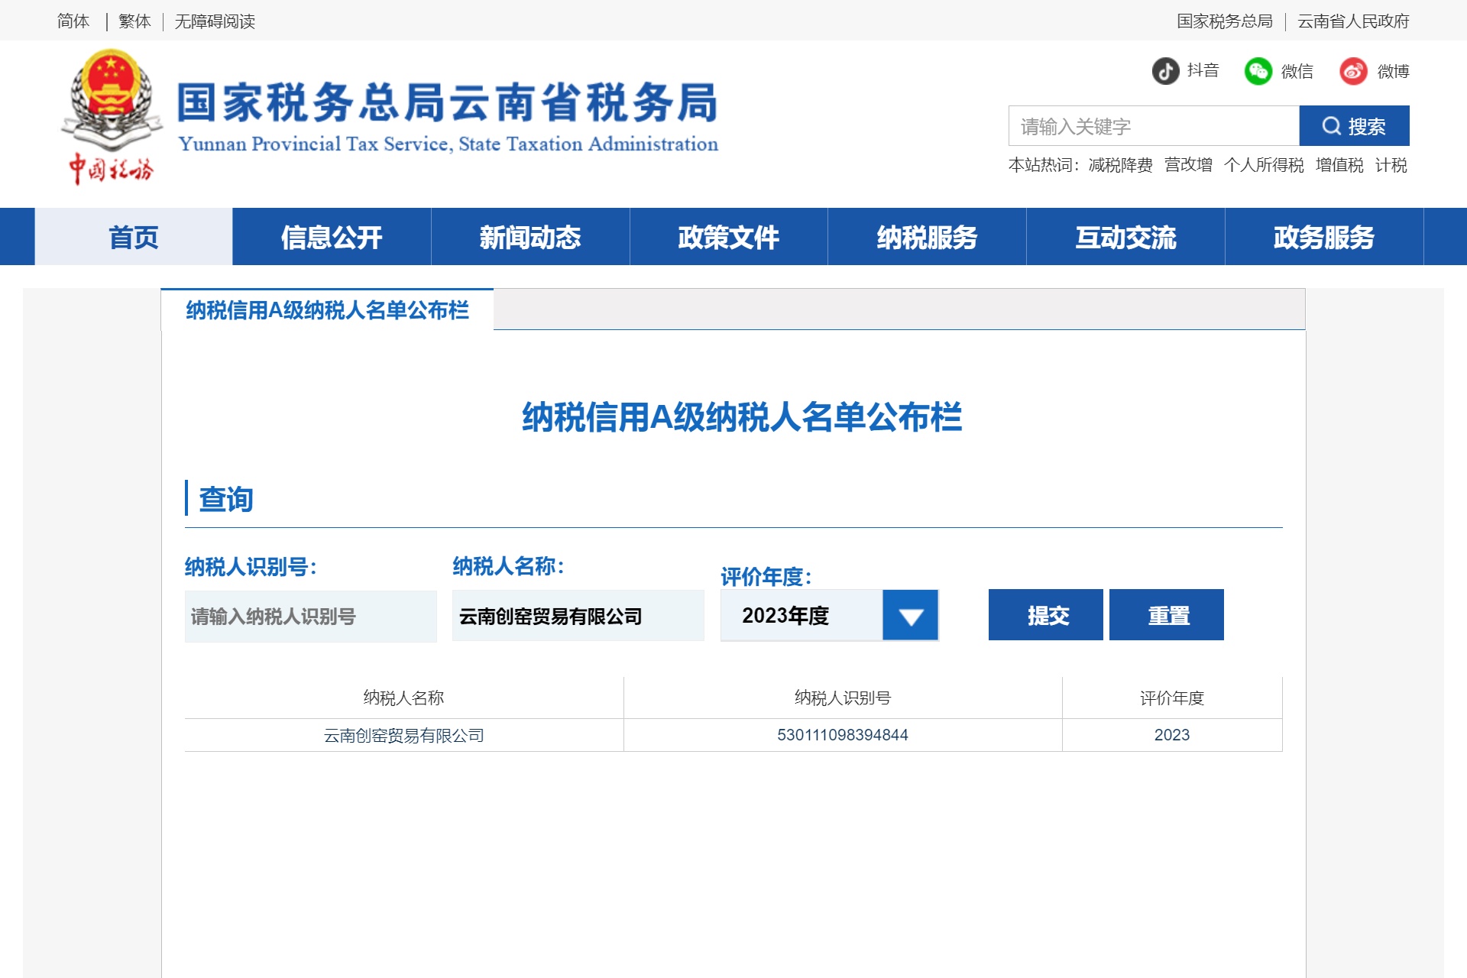Focus the 纳税人识别号 input field

click(x=311, y=616)
